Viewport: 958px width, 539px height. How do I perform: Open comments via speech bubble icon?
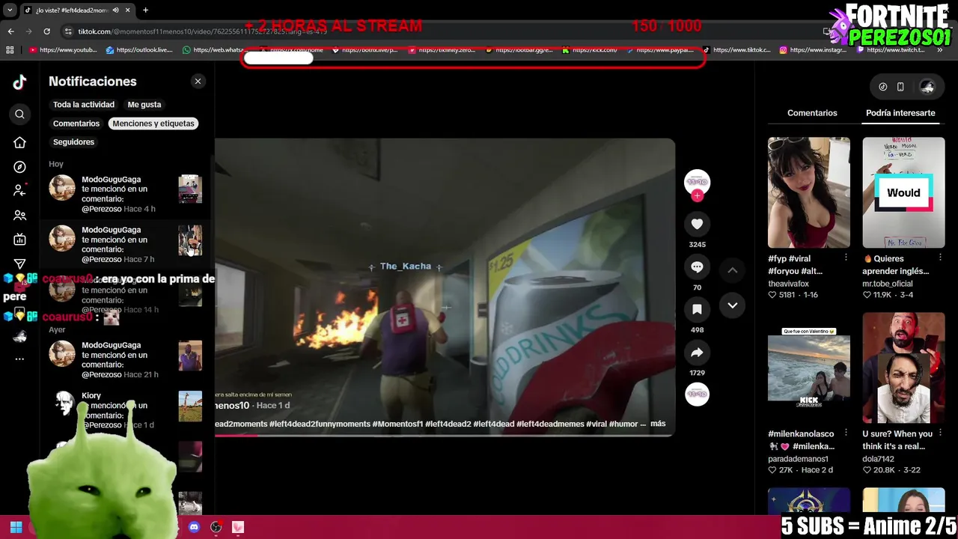[x=697, y=267]
